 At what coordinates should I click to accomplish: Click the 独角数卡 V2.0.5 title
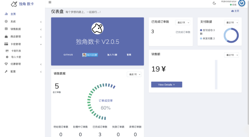click(x=98, y=41)
